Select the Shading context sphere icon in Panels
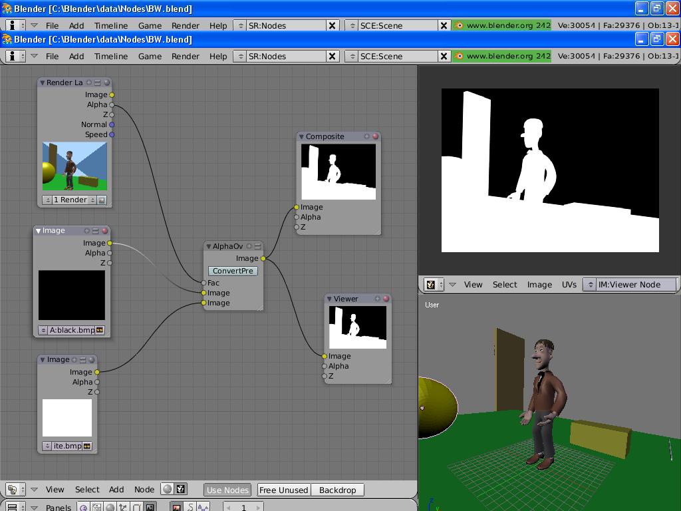681x511 pixels. click(x=110, y=508)
